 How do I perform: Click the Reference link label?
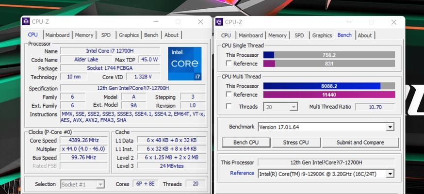(242, 173)
